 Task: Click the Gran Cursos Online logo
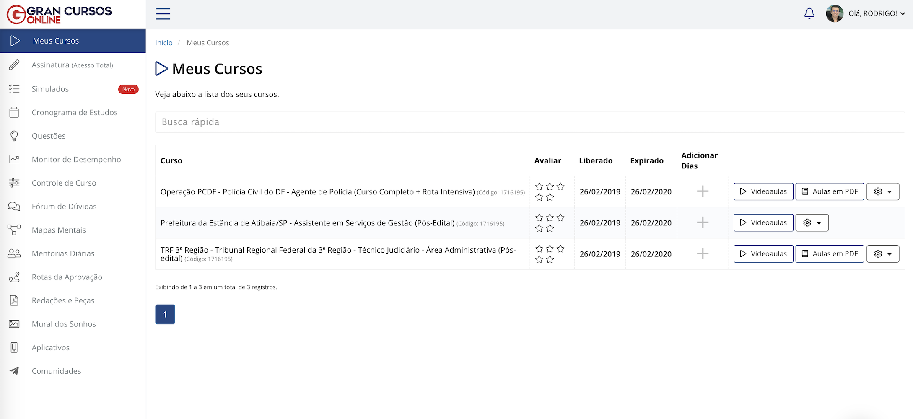pyautogui.click(x=59, y=14)
